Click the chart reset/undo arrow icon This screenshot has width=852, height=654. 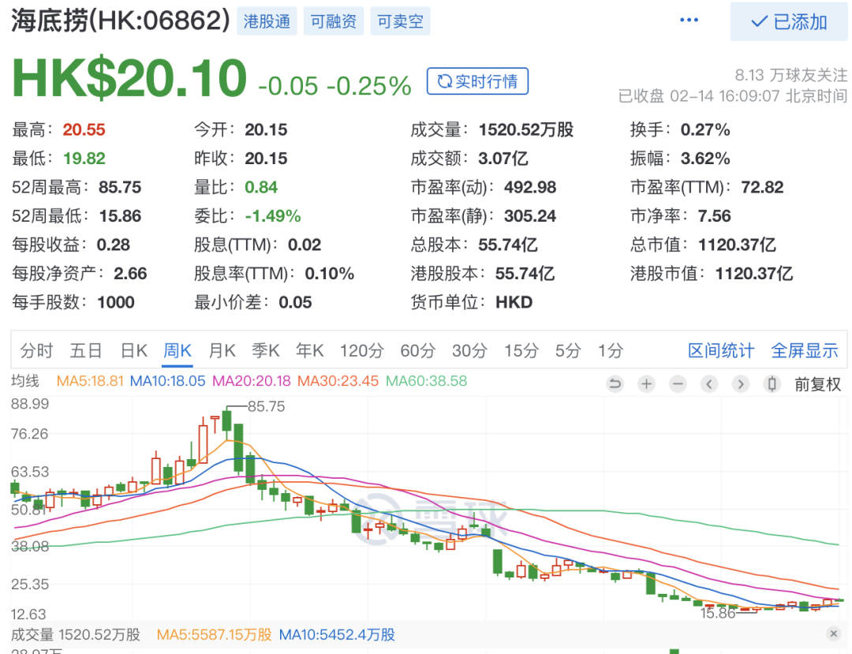pos(615,384)
